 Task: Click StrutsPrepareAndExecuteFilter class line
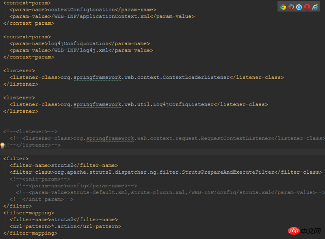tap(166, 172)
